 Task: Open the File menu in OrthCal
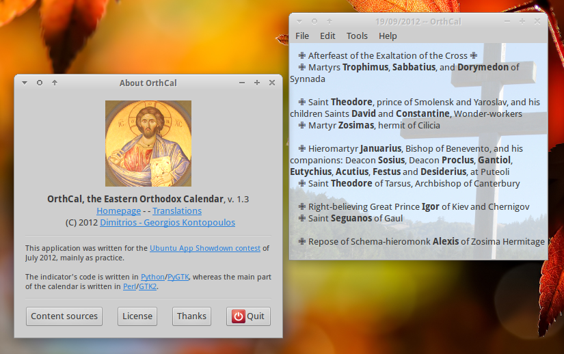[301, 36]
